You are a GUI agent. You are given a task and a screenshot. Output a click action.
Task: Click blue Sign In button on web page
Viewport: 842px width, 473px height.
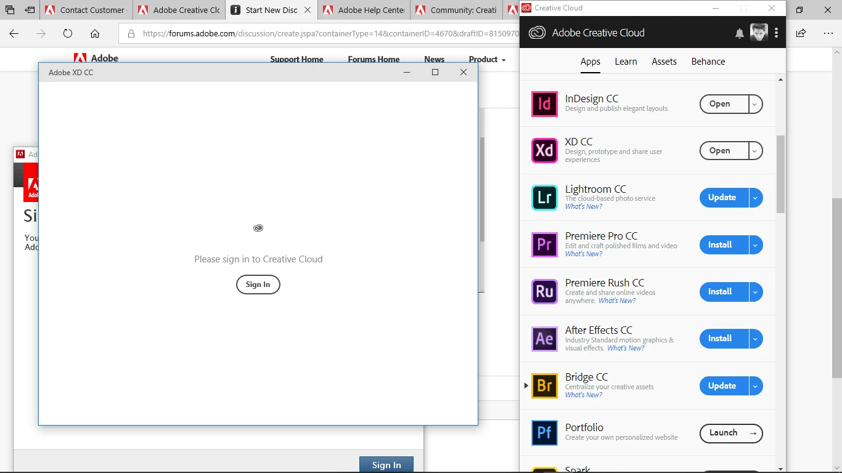[386, 464]
